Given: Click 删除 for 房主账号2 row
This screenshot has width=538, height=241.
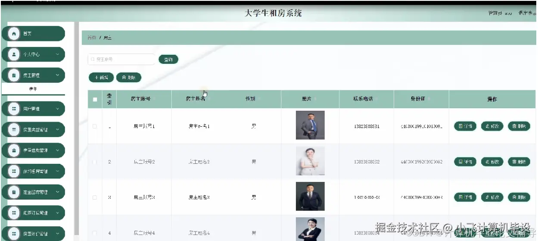Looking at the screenshot, I should (519, 162).
